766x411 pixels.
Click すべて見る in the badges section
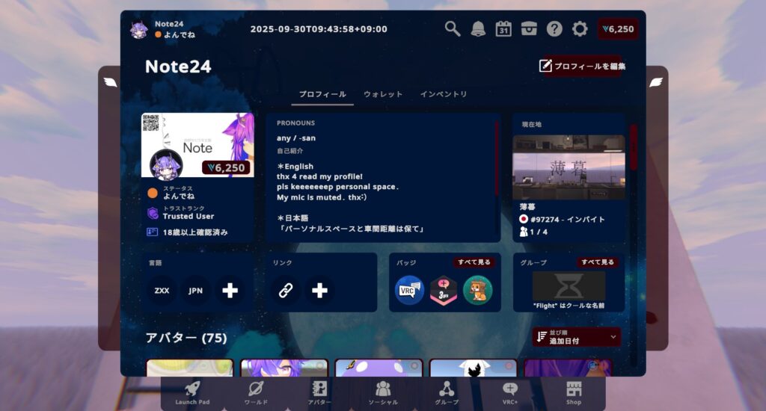pyautogui.click(x=474, y=262)
